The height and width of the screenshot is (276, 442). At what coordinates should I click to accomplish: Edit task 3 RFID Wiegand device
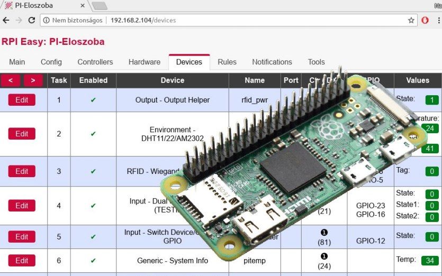(x=22, y=171)
